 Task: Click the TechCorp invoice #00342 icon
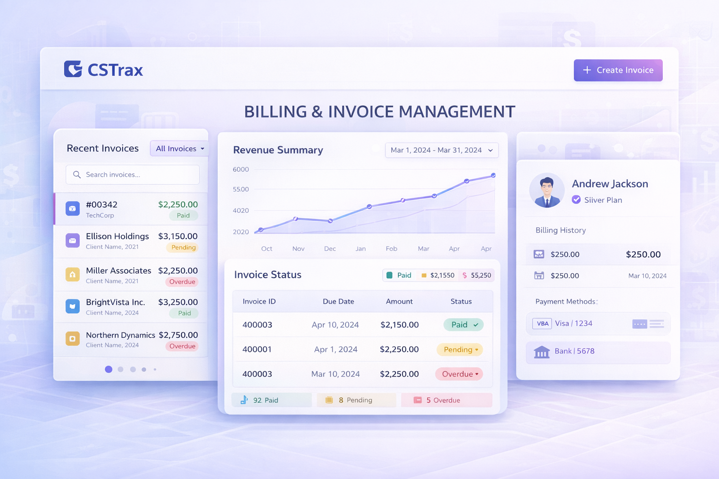(x=73, y=209)
